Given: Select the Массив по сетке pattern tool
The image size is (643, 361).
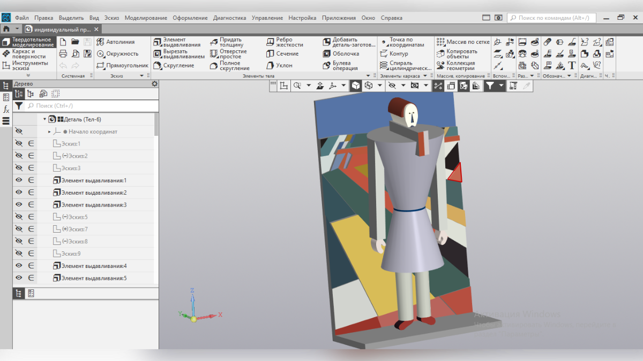Looking at the screenshot, I should tap(462, 42).
